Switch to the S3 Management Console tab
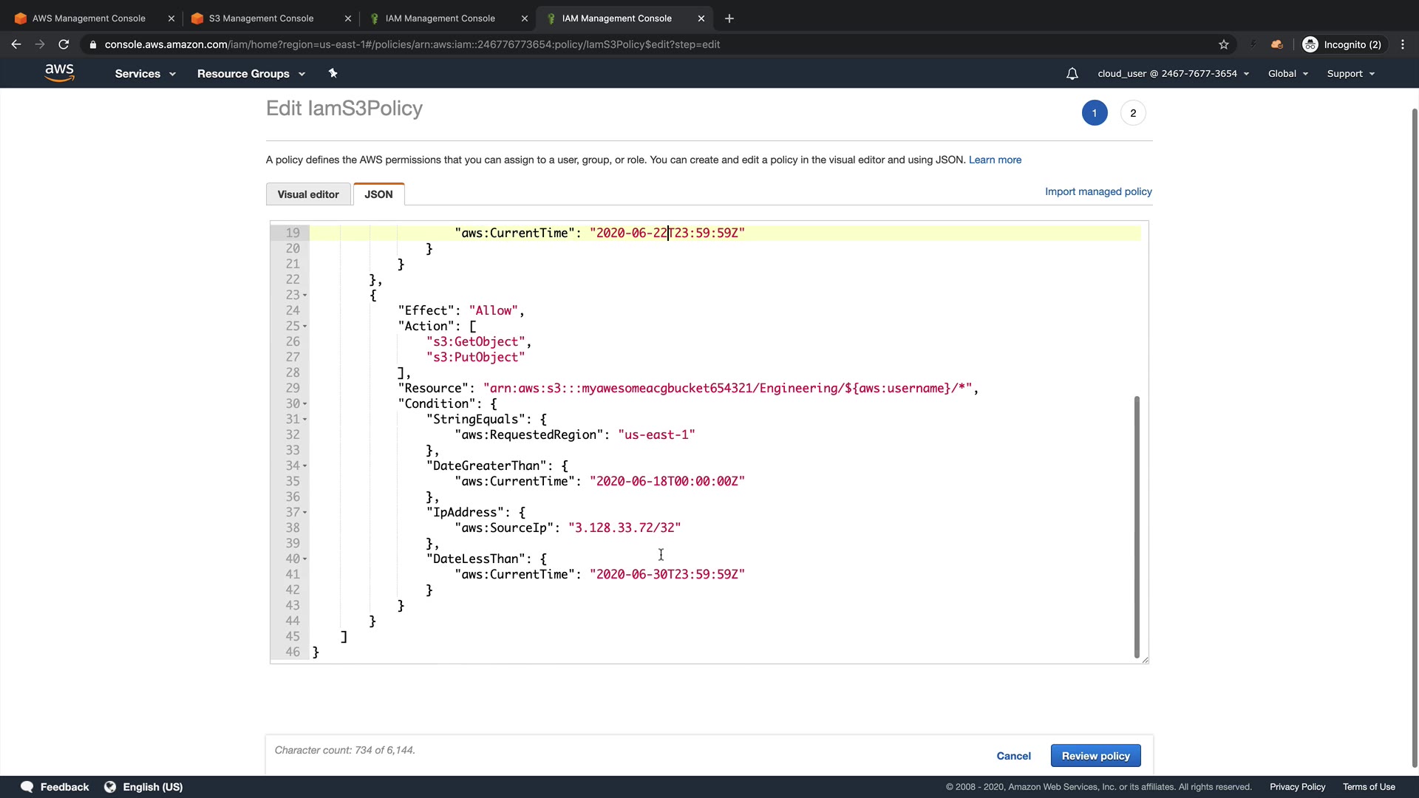The height and width of the screenshot is (798, 1419). coord(261,18)
